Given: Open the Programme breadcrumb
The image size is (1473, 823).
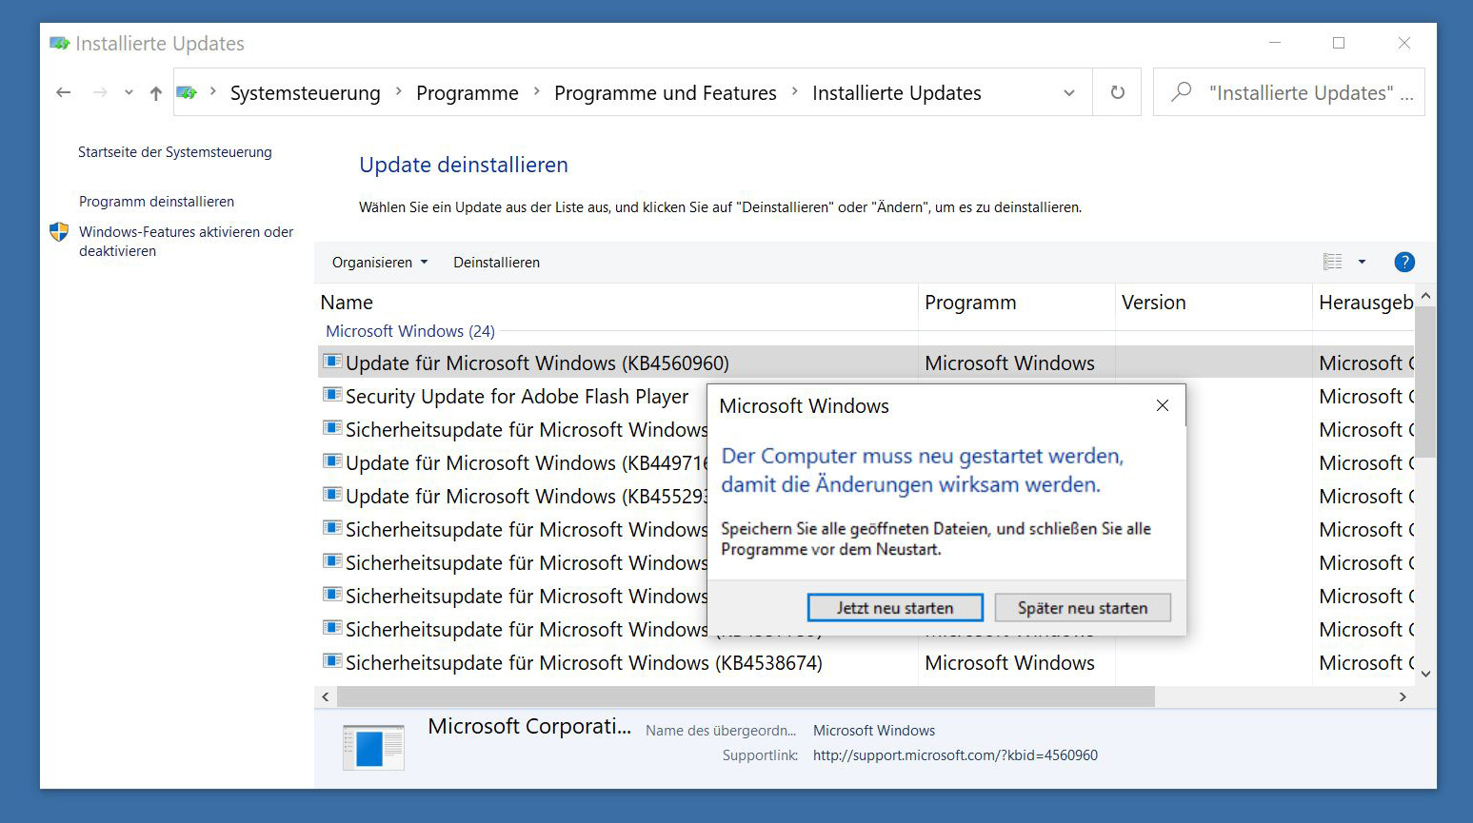Looking at the screenshot, I should (x=467, y=93).
